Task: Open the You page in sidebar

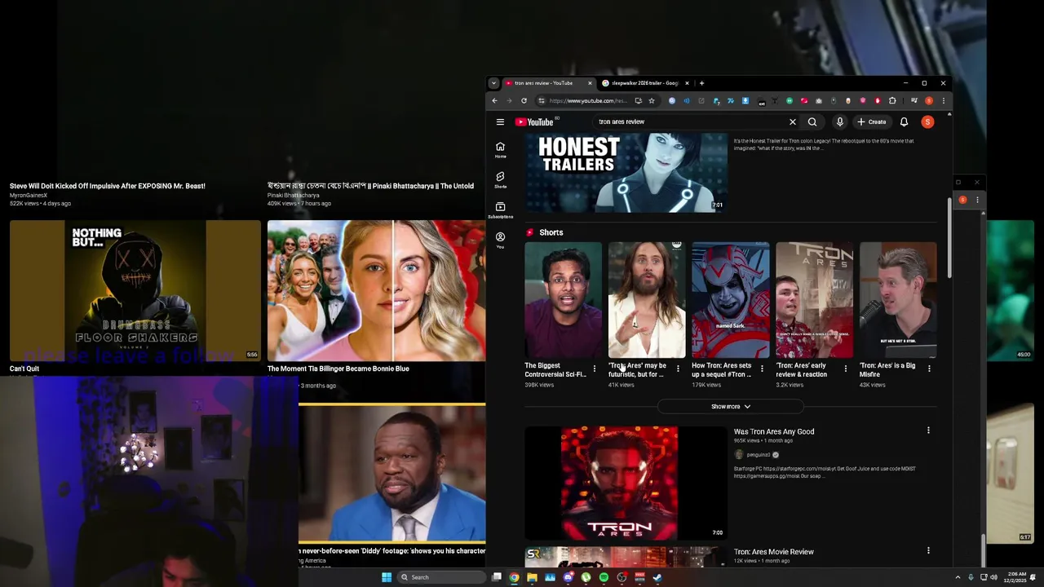Action: pos(500,240)
